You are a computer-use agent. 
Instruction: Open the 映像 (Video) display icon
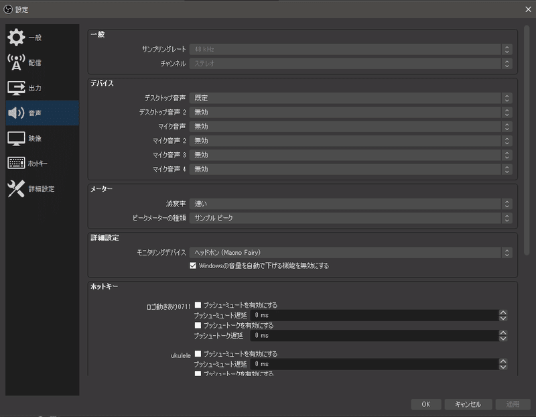tap(16, 139)
